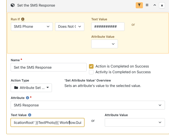The width and height of the screenshot is (169, 135).
Task: Delete the action with the X button
Action: coord(162,5)
